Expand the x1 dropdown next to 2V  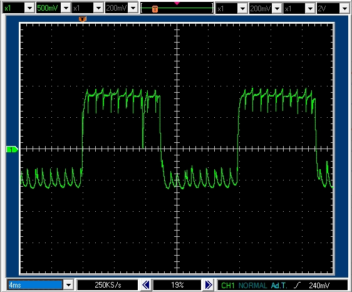(x=310, y=9)
